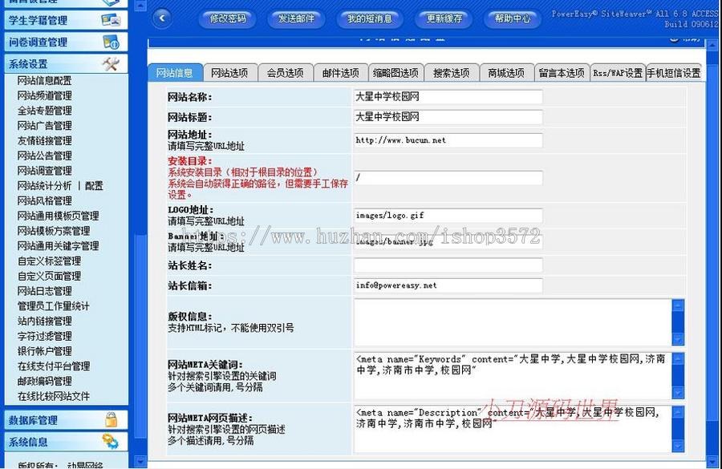Open 管理员工作量统计
Viewport: 722px width, 469px height.
54,306
